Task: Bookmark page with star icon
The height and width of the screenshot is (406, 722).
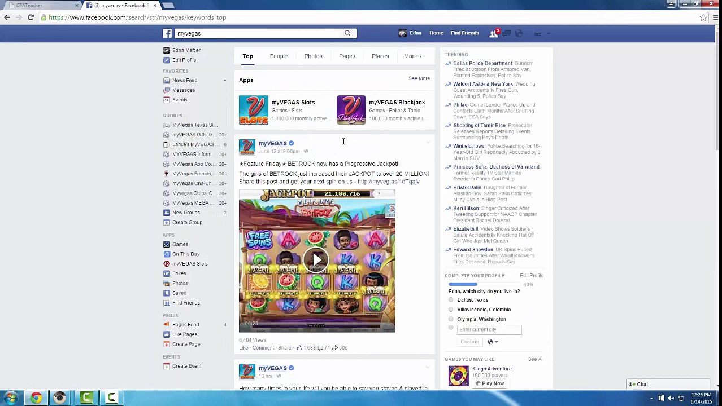Action: point(703,17)
